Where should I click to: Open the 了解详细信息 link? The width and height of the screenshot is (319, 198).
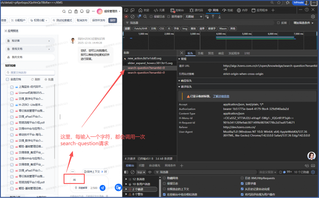[x=221, y=96]
